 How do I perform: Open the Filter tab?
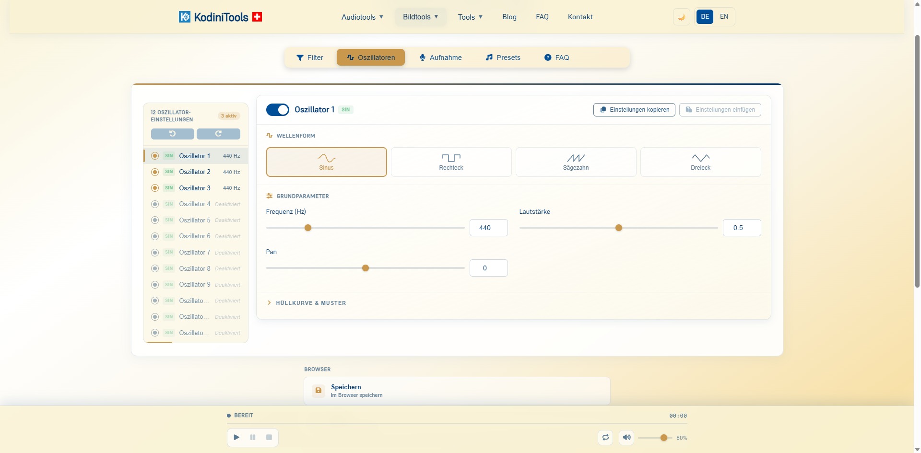tap(310, 58)
